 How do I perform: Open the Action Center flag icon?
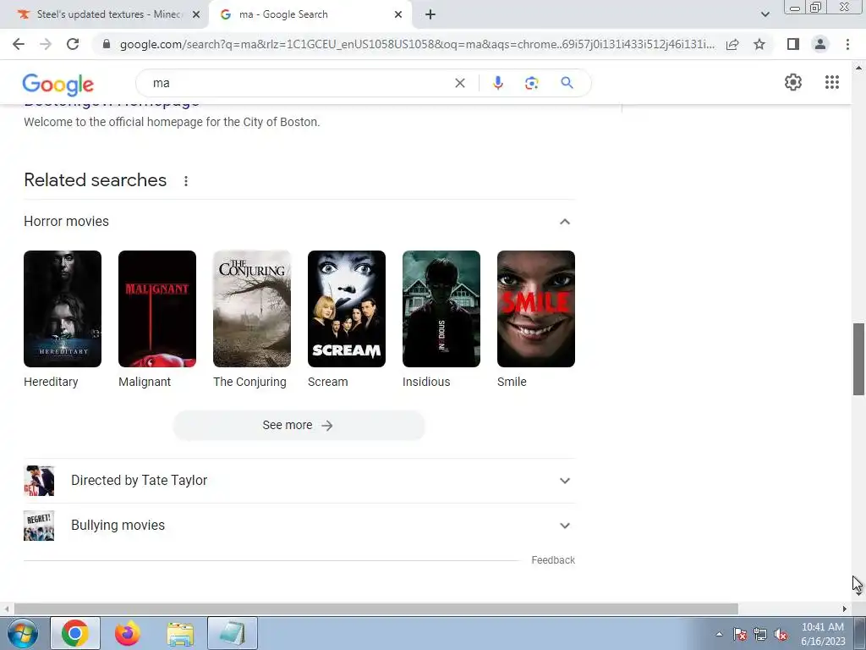(x=740, y=635)
